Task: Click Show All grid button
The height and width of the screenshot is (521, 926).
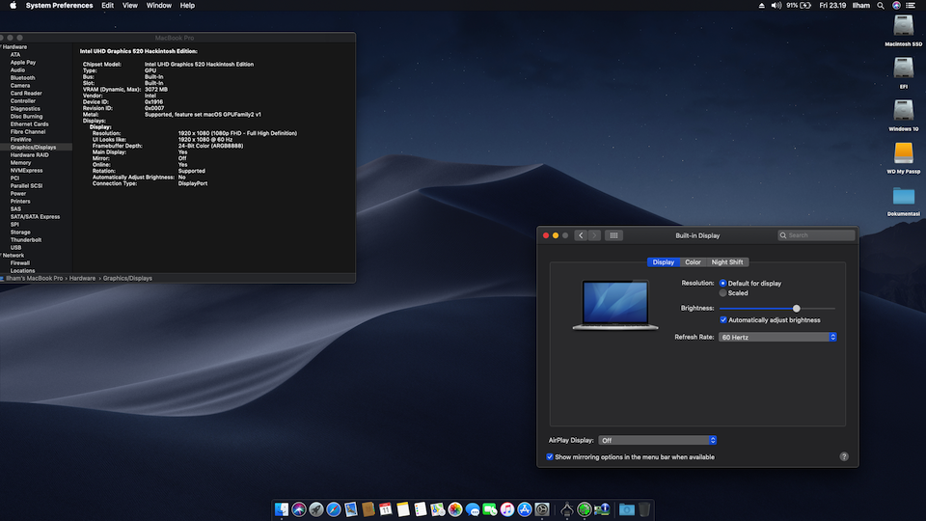Action: click(x=613, y=235)
